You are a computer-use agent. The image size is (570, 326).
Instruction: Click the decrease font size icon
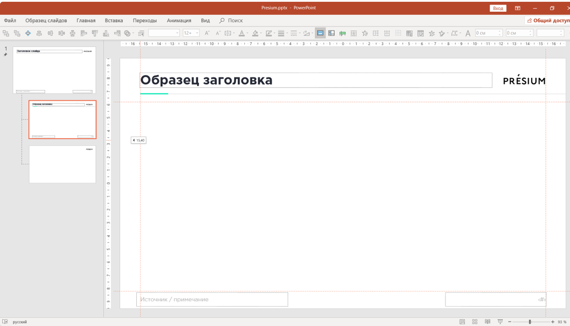pyautogui.click(x=218, y=33)
